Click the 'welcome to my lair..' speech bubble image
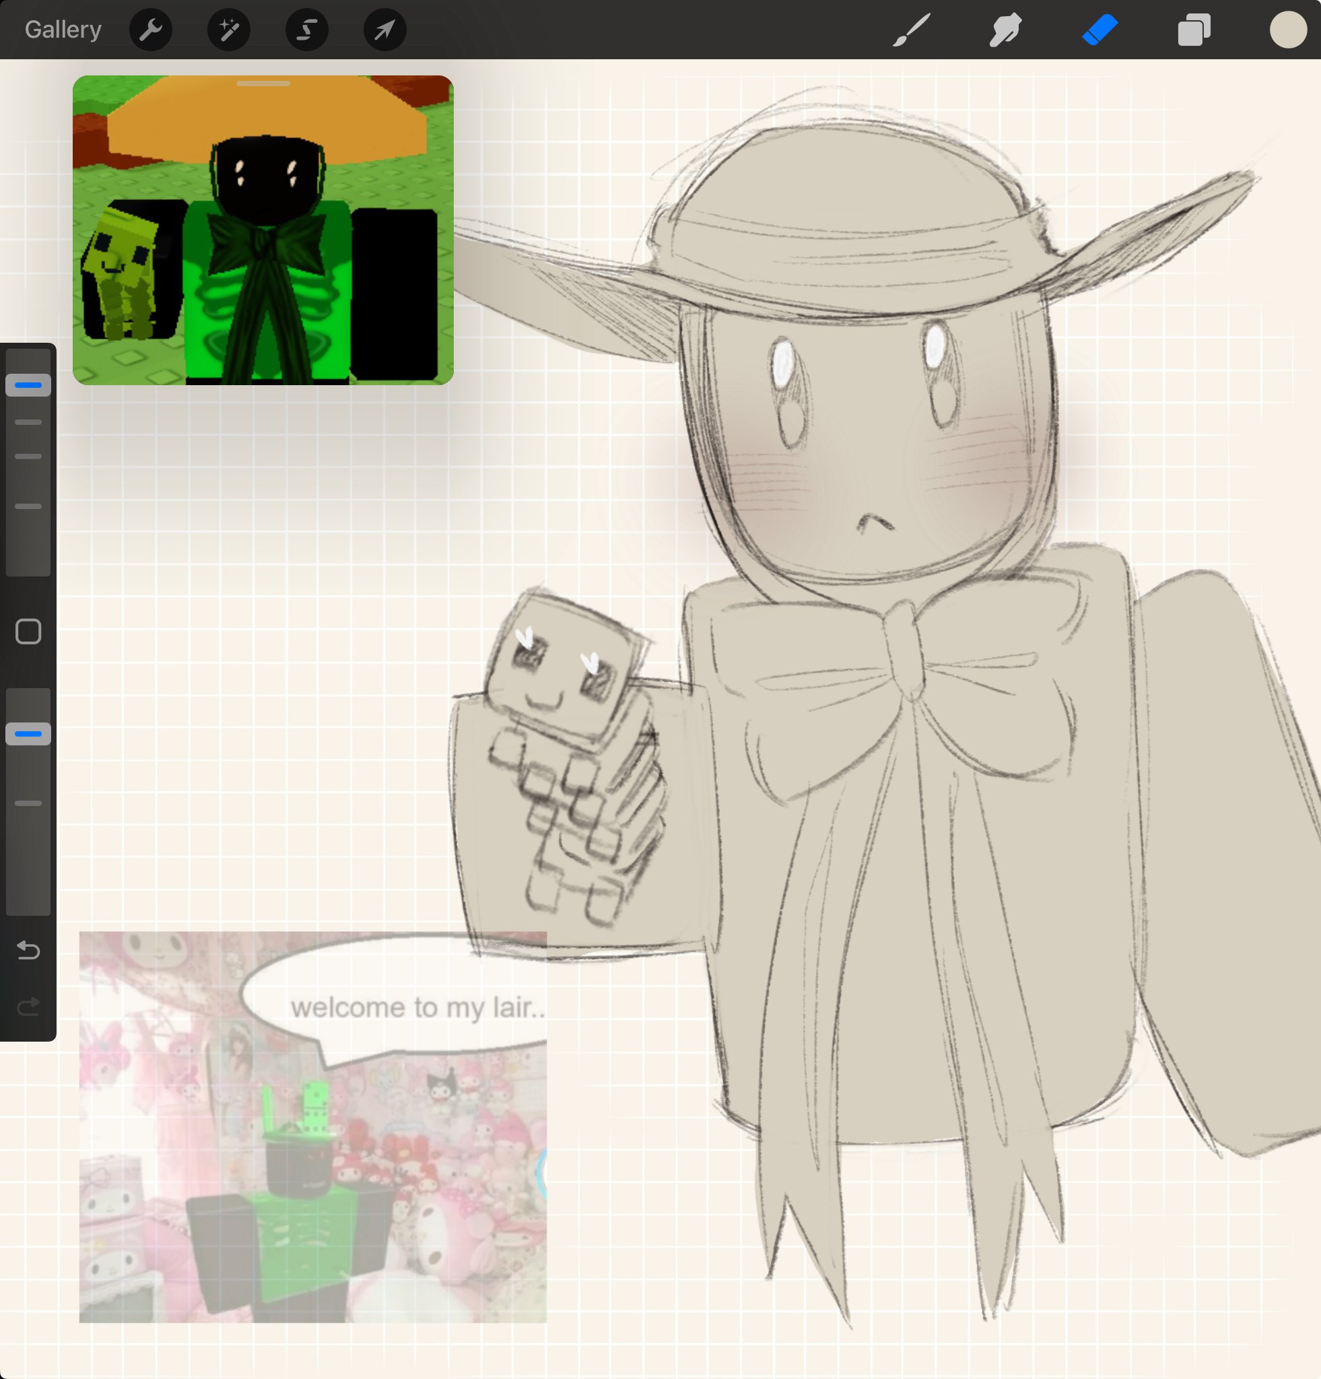Viewport: 1321px width, 1379px height. tap(313, 1126)
